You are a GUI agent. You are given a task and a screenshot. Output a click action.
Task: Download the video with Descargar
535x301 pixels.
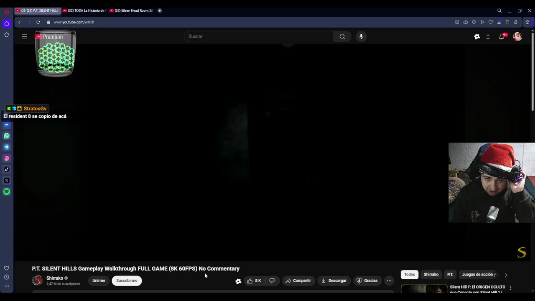point(334,281)
